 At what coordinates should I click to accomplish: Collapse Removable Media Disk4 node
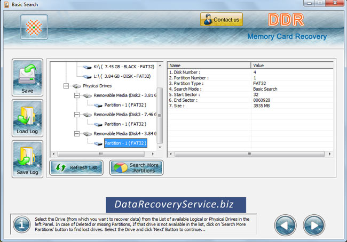coord(77,134)
